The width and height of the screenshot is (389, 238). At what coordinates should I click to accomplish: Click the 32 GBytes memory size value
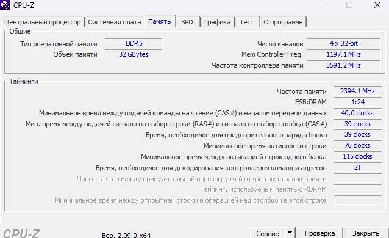tap(134, 54)
